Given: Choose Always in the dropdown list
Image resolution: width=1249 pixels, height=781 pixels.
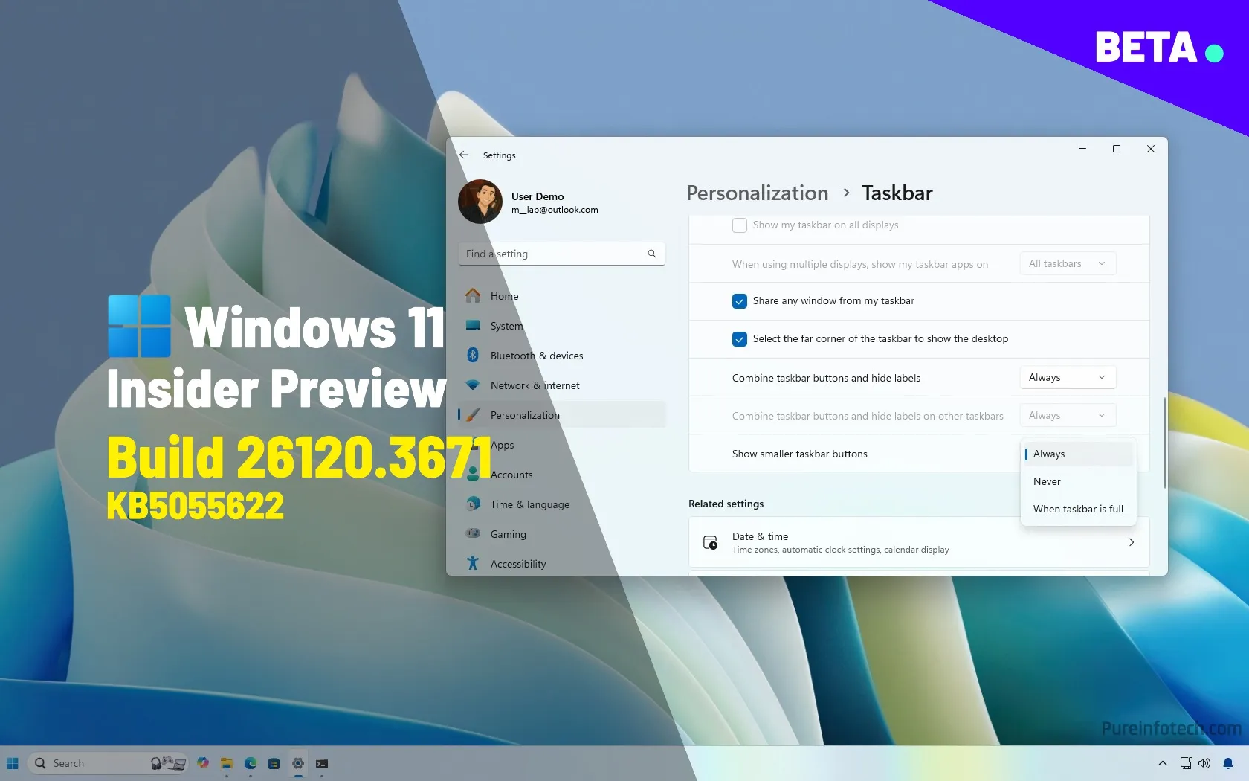Looking at the screenshot, I should 1078,454.
